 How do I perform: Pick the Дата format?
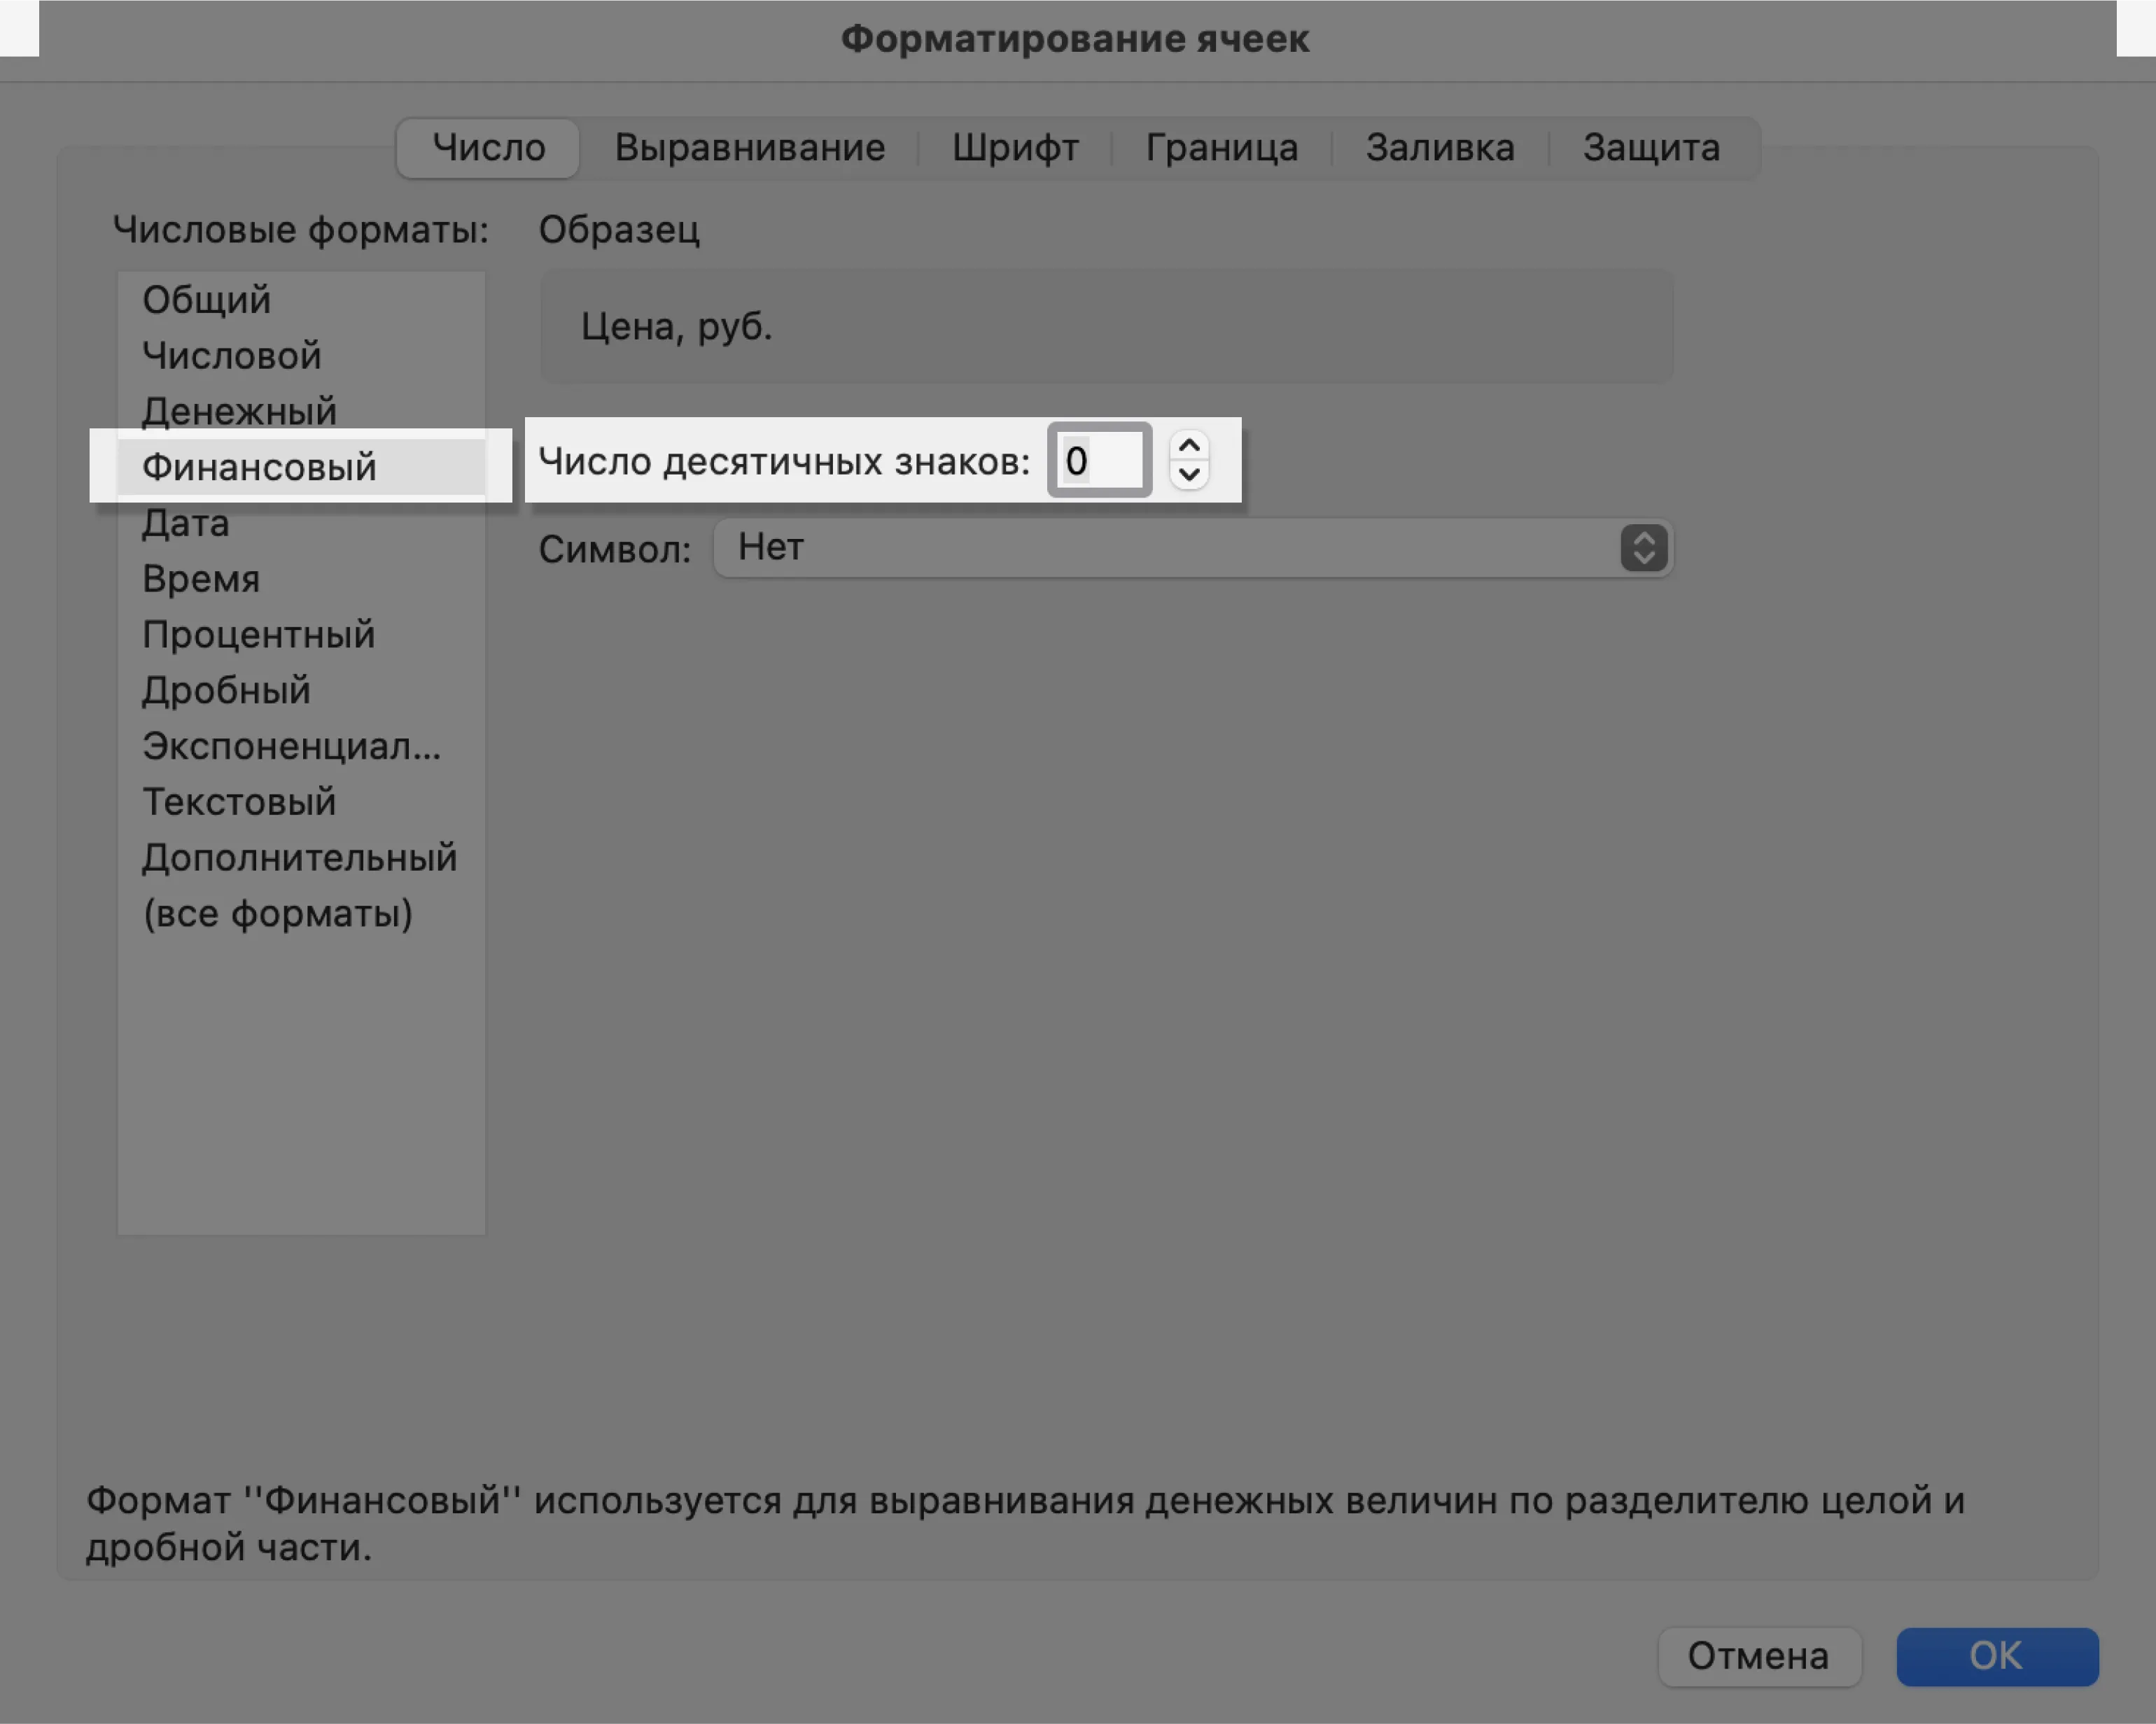point(186,523)
